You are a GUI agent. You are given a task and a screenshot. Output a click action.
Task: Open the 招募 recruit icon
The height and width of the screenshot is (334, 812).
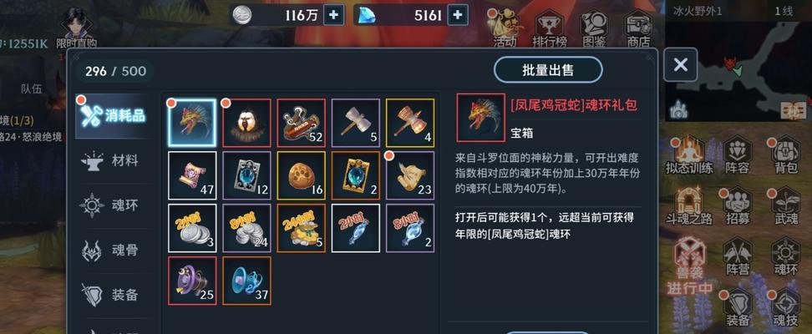[x=738, y=206]
